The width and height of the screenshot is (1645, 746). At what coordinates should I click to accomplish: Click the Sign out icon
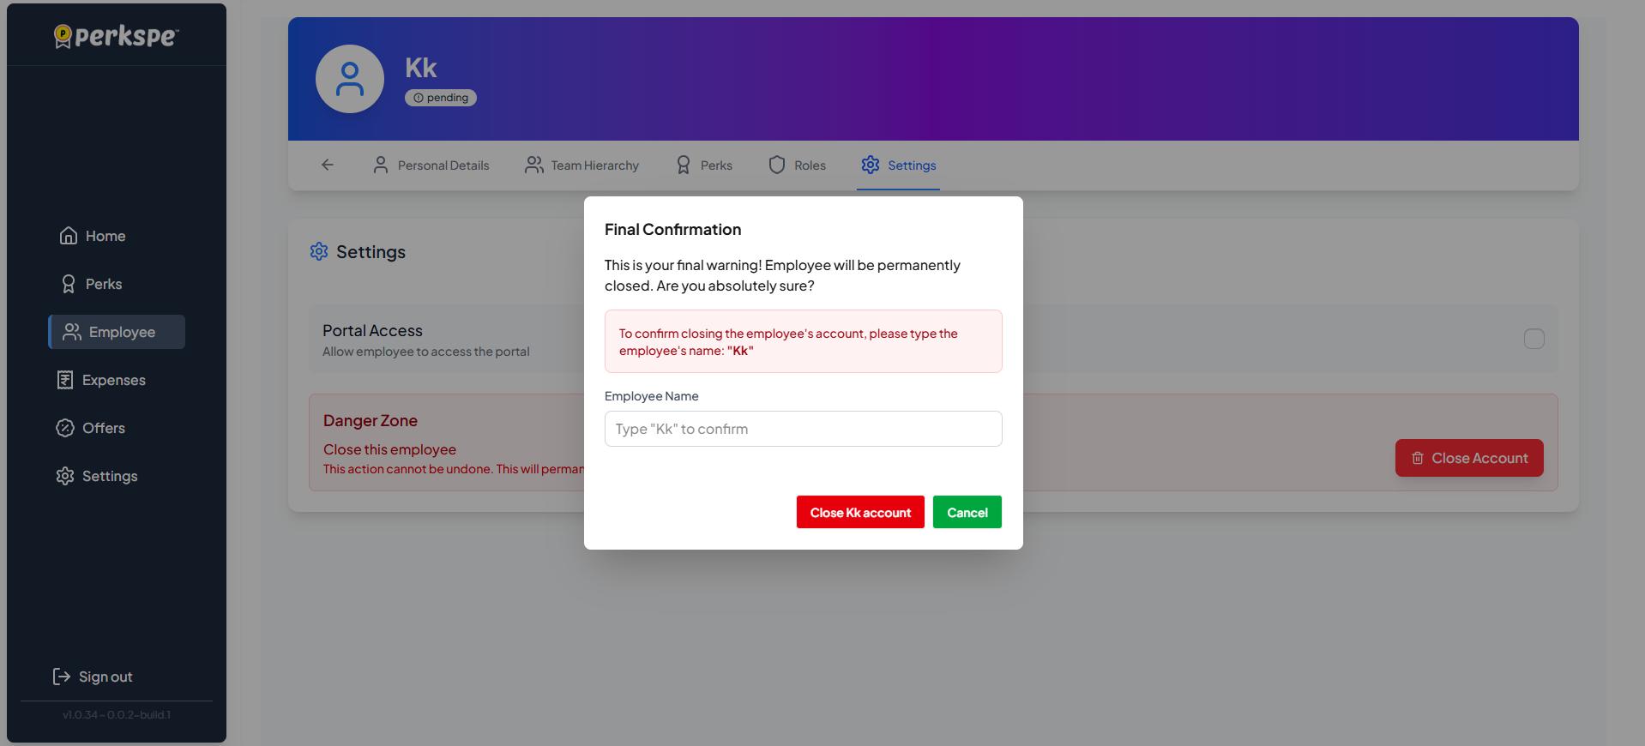pos(62,677)
